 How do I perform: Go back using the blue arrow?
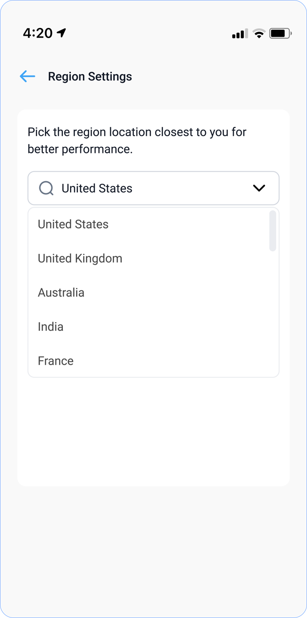click(27, 76)
